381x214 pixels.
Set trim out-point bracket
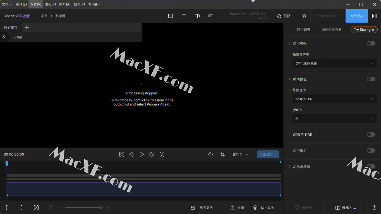pos(21,208)
